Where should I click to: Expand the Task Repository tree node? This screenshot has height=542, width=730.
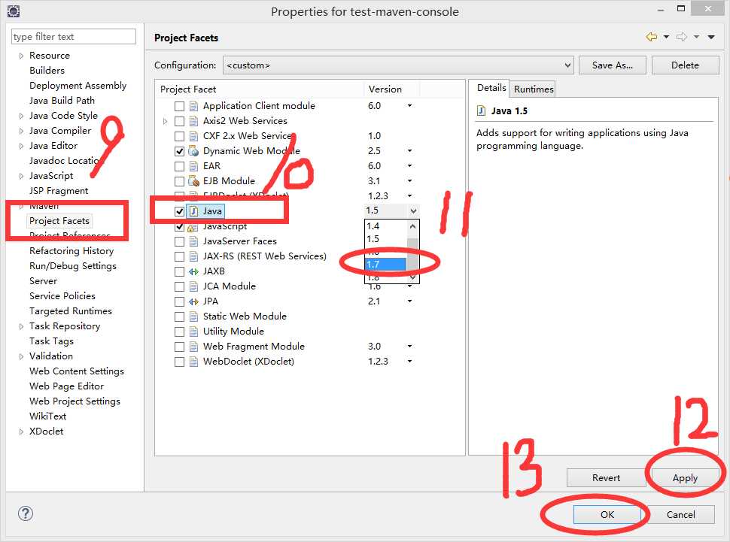21,326
